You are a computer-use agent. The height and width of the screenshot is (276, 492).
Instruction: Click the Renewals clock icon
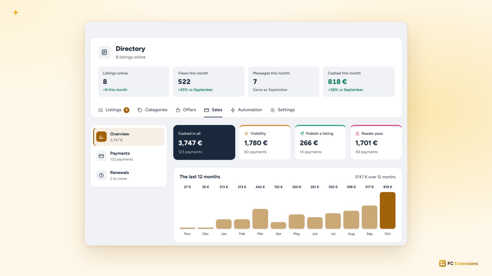click(101, 175)
